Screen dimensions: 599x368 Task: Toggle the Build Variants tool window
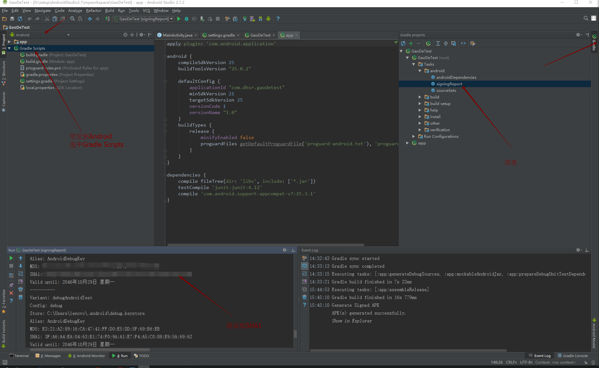click(x=3, y=333)
